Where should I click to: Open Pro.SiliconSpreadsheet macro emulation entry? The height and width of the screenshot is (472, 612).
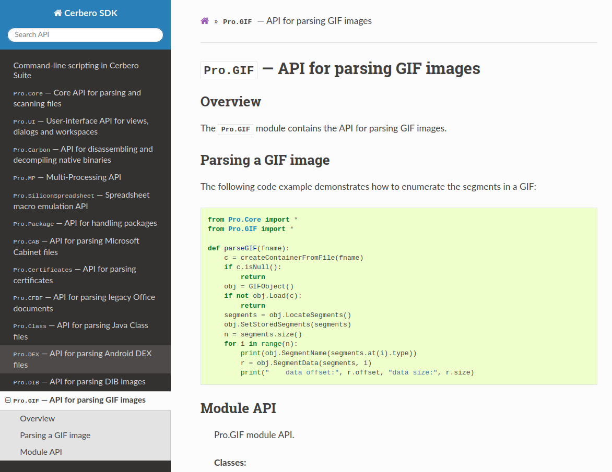(85, 201)
